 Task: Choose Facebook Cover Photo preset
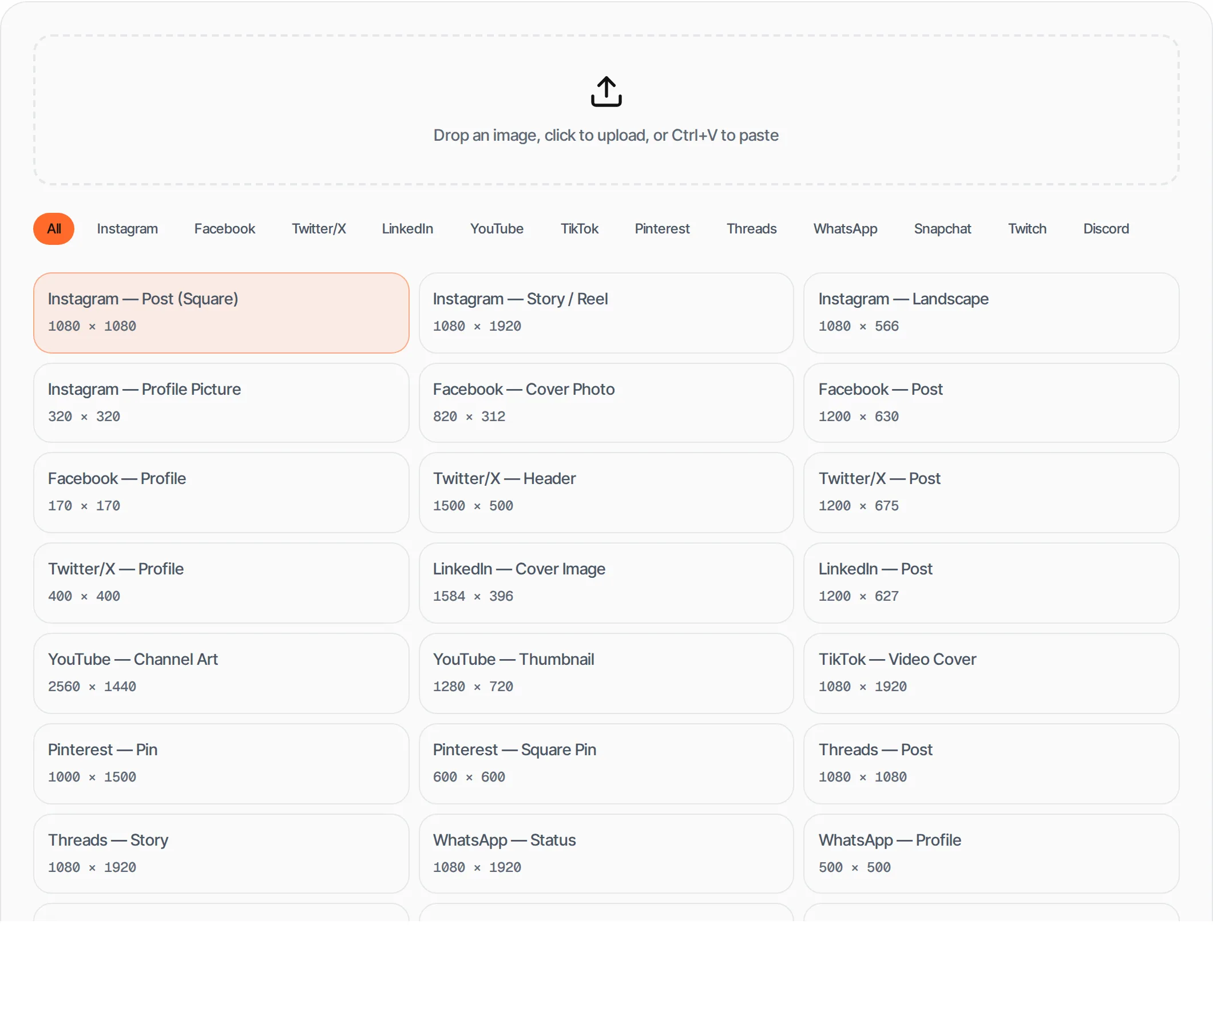tap(606, 403)
